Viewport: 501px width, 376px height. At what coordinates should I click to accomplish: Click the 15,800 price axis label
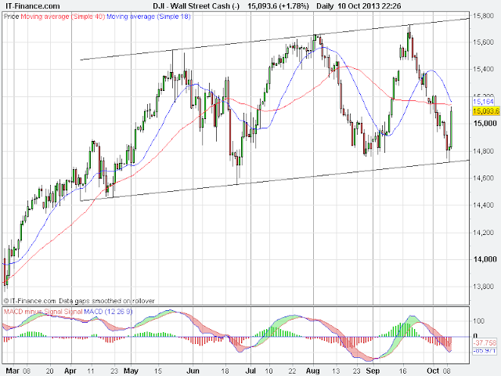tap(484, 16)
